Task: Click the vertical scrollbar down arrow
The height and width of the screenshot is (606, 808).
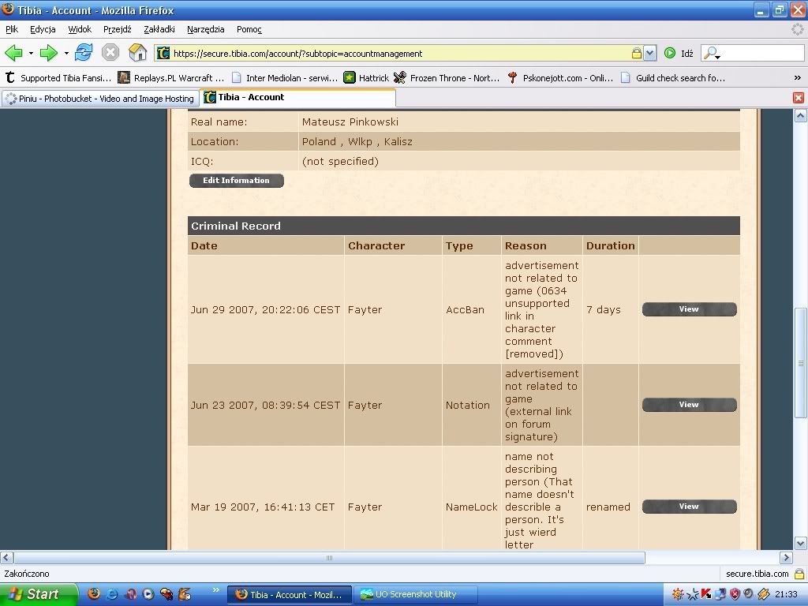Action: pos(800,543)
